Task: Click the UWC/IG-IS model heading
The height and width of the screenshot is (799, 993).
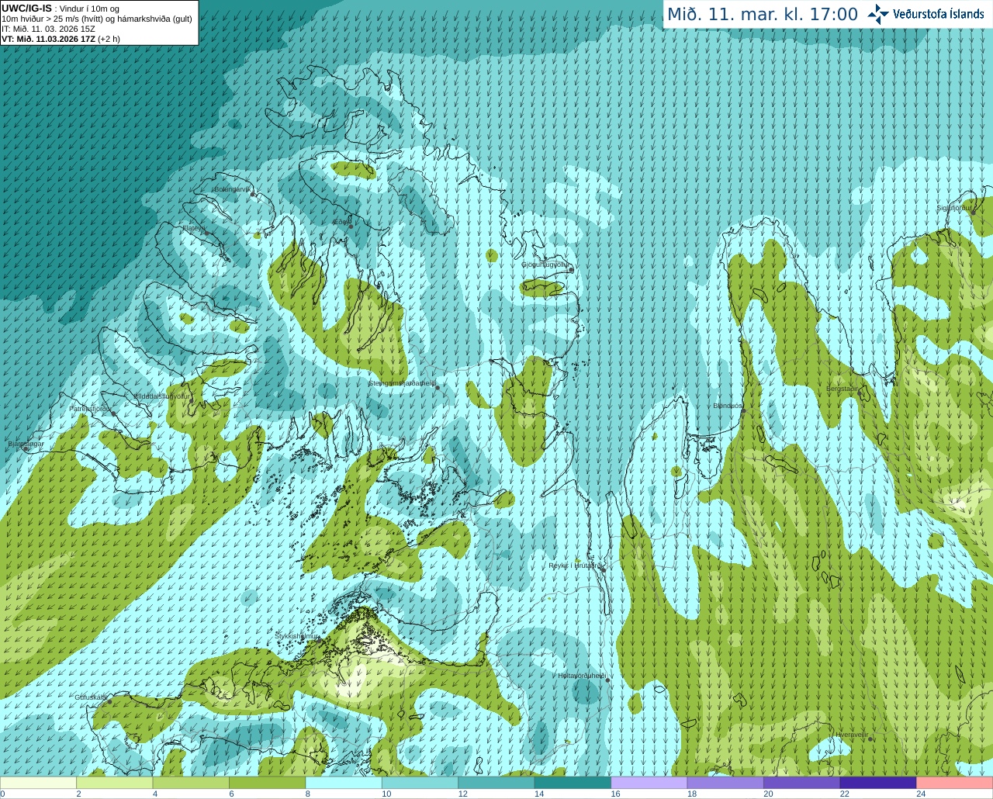Action: click(26, 9)
